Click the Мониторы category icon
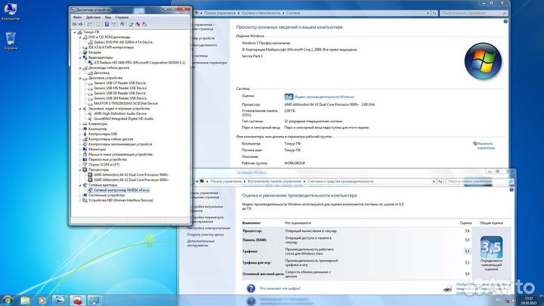The height and width of the screenshot is (306, 544). (x=85, y=149)
